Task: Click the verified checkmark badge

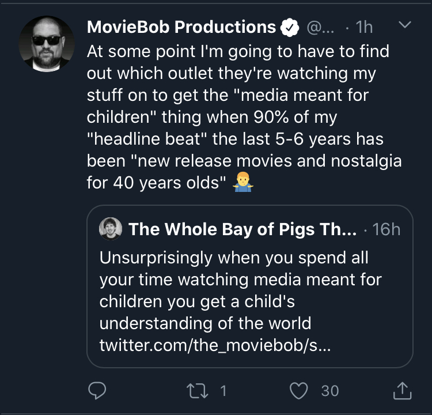Action: 290,27
